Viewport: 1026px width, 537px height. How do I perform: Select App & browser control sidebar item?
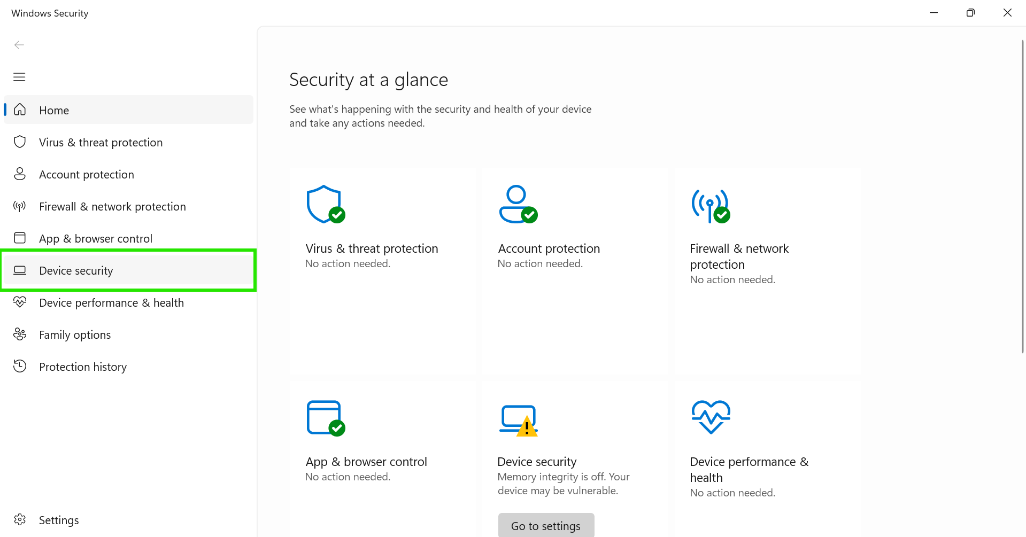tap(128, 238)
